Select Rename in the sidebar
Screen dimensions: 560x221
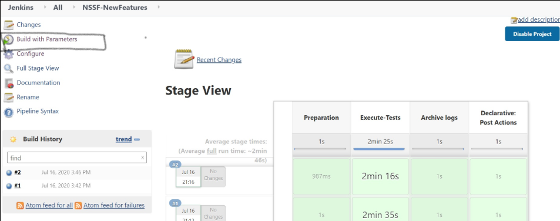28,97
